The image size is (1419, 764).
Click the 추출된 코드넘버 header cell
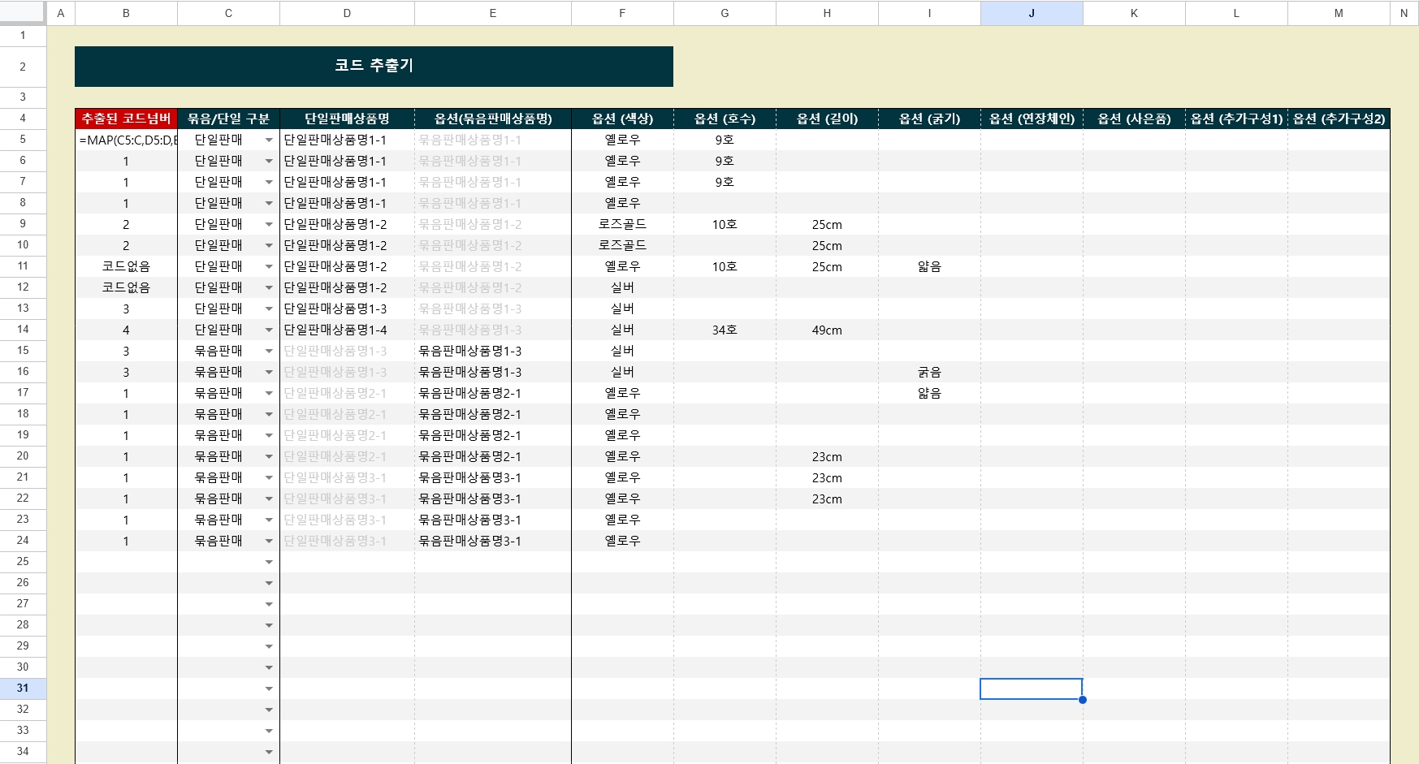pos(126,119)
